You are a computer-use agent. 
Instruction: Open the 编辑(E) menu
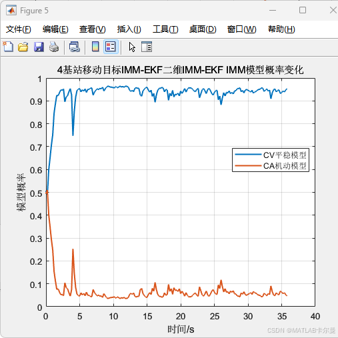tap(55, 29)
